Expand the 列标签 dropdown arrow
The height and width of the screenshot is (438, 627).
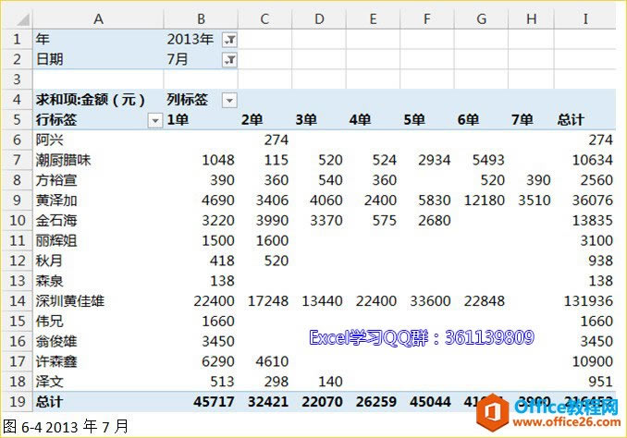(229, 100)
